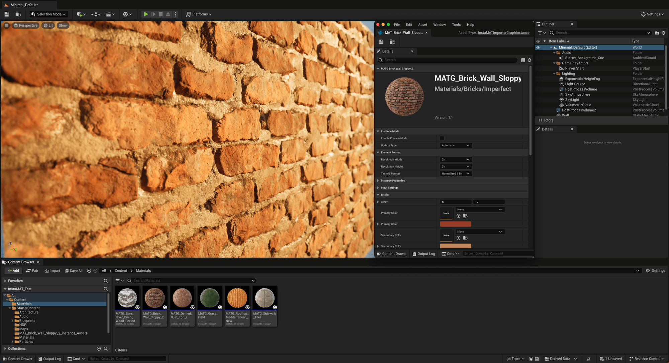Viewport: 669px width, 363px height.
Task: Go back in Content Browser history
Action: click(89, 271)
